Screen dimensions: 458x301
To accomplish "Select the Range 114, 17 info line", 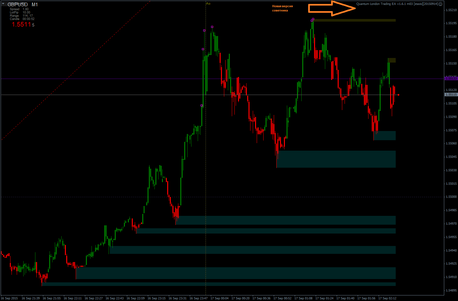I will 21,16.
